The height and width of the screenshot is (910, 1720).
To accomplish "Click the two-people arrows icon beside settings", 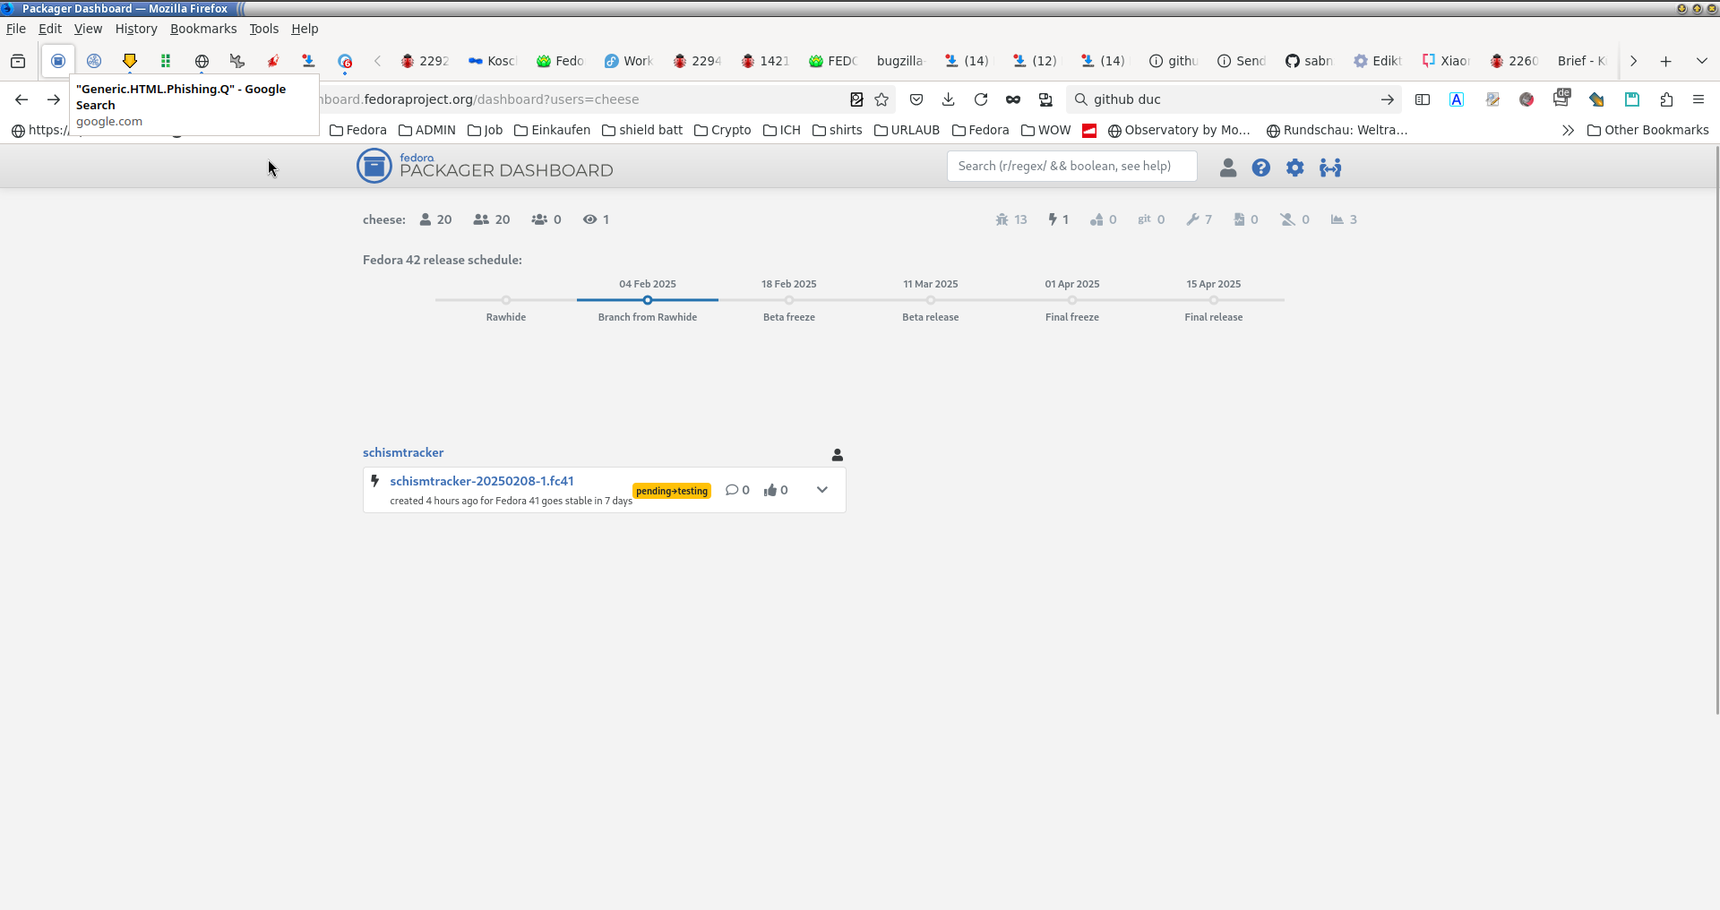I will pyautogui.click(x=1330, y=167).
